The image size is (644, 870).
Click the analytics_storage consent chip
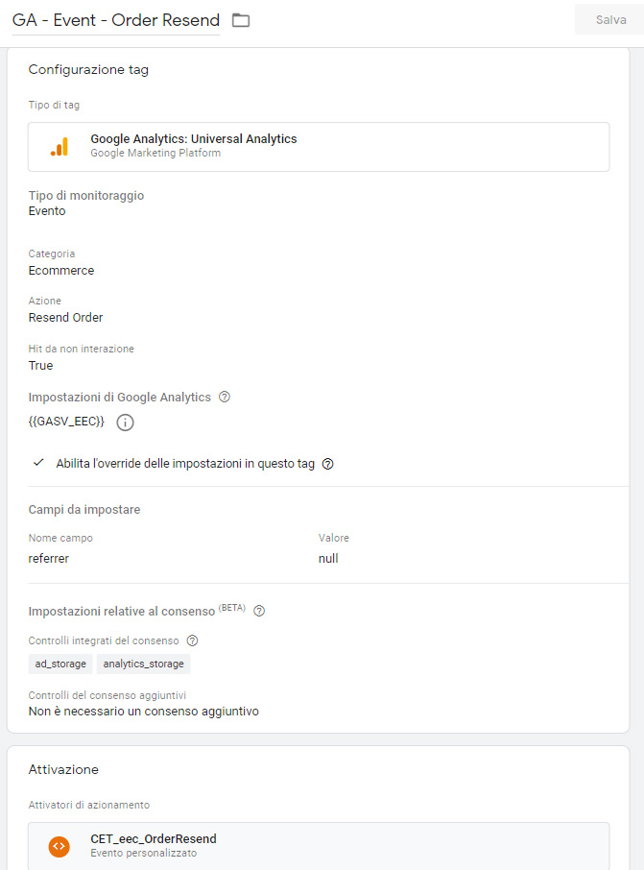click(x=143, y=664)
